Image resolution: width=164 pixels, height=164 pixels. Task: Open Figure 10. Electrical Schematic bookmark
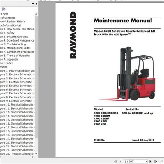pyautogui.click(x=17, y=105)
